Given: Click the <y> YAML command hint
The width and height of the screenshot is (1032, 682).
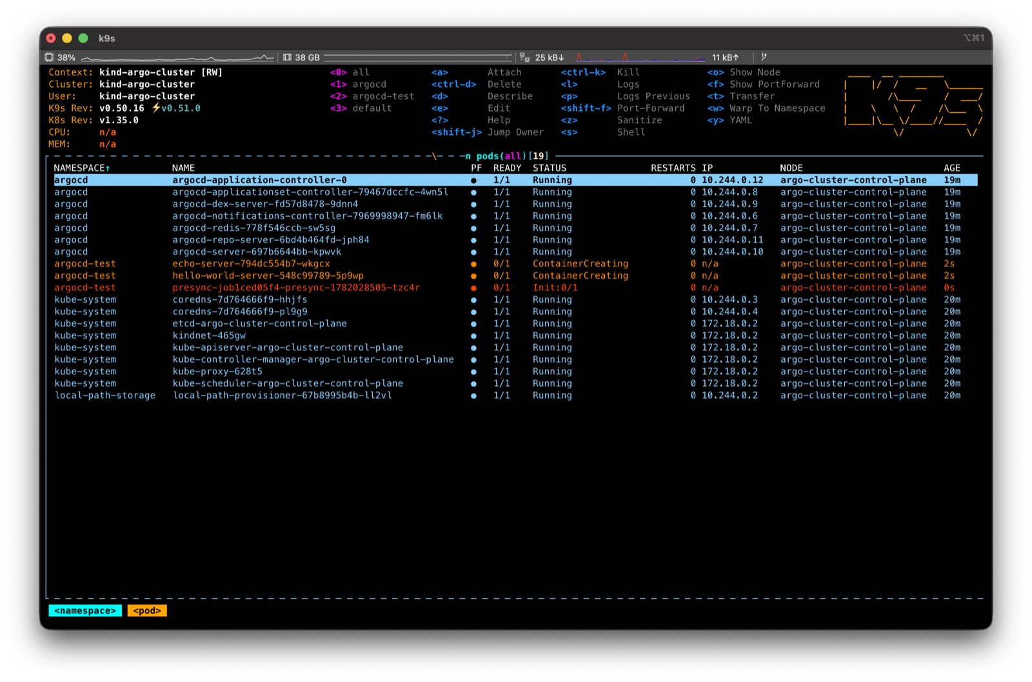Looking at the screenshot, I should 729,120.
